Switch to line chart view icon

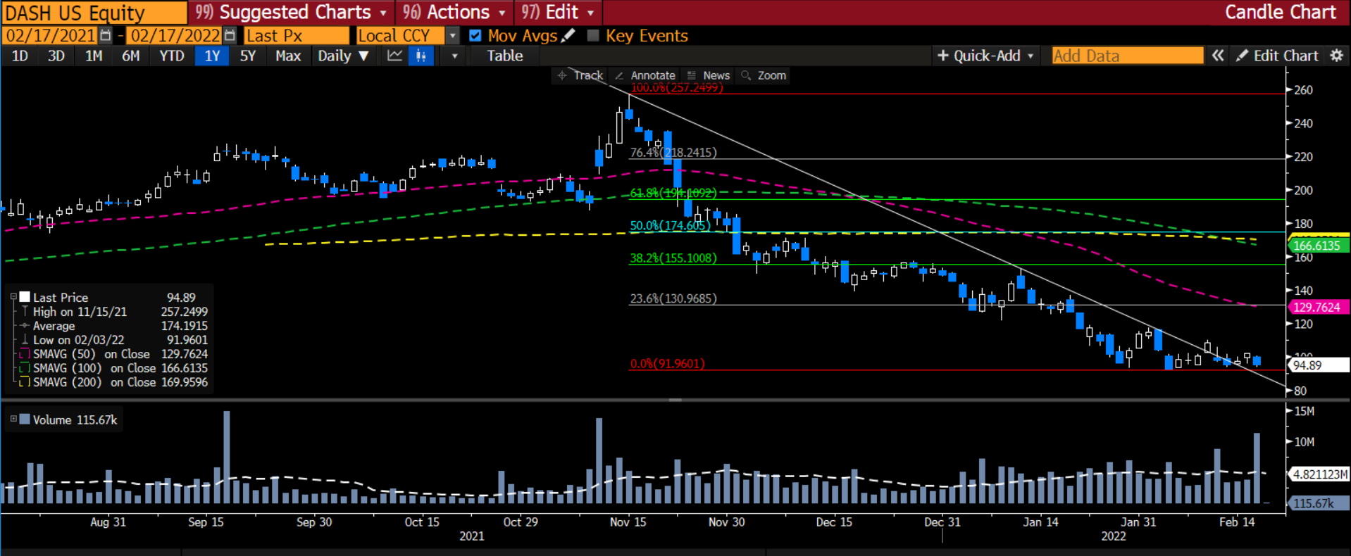(394, 56)
